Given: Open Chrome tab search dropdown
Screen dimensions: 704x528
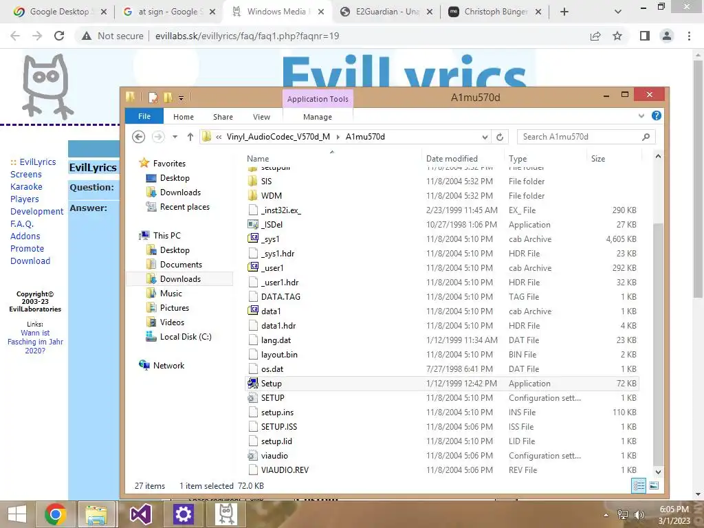Looking at the screenshot, I should click(618, 12).
